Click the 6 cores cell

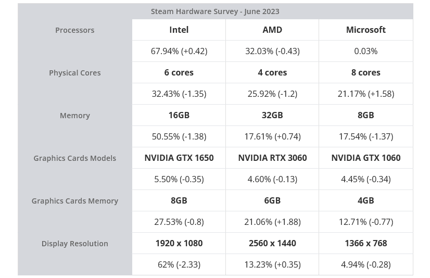[179, 72]
